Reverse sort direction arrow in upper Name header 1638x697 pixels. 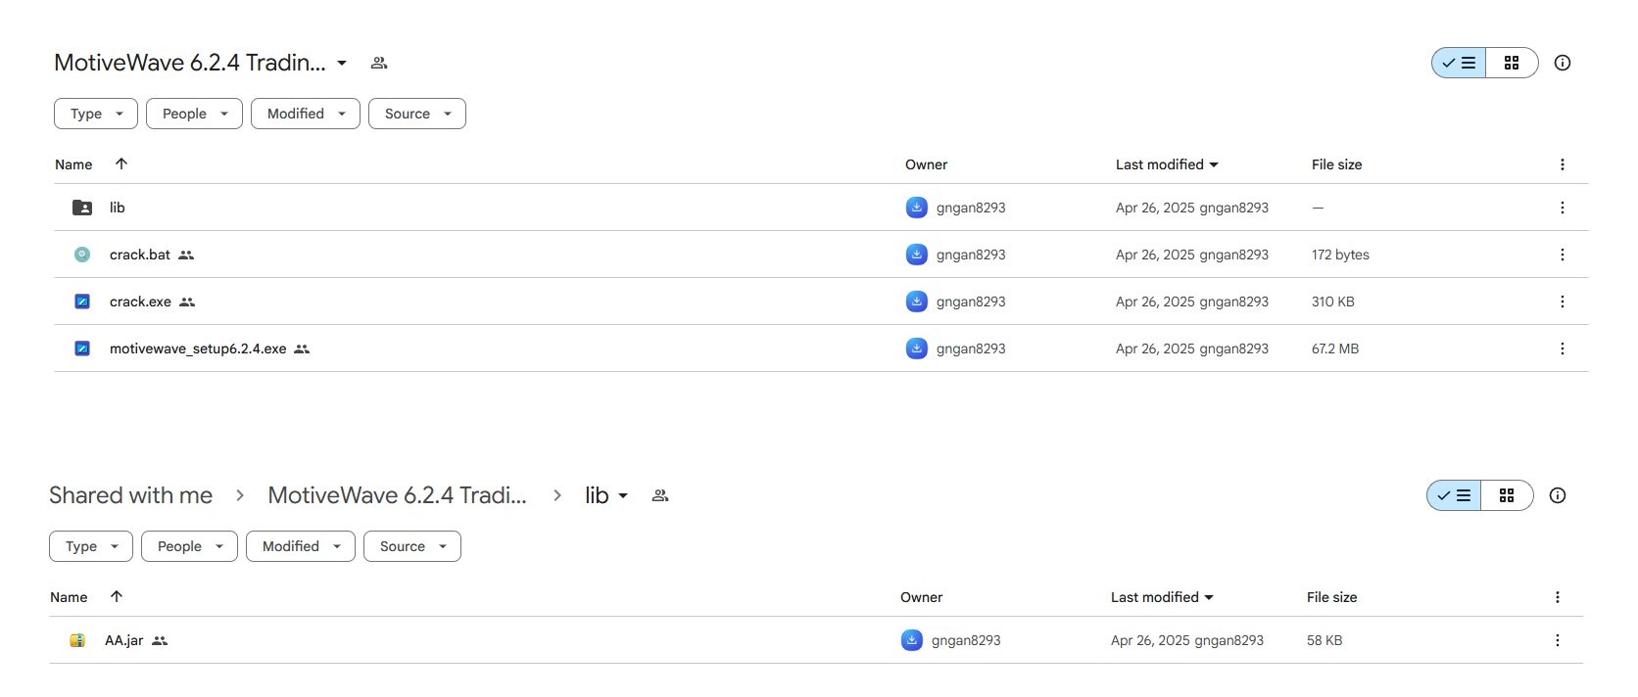121,163
